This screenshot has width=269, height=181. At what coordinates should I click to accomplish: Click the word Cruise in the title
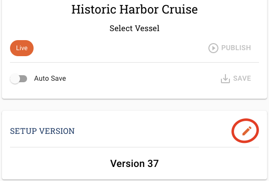[x=180, y=9]
